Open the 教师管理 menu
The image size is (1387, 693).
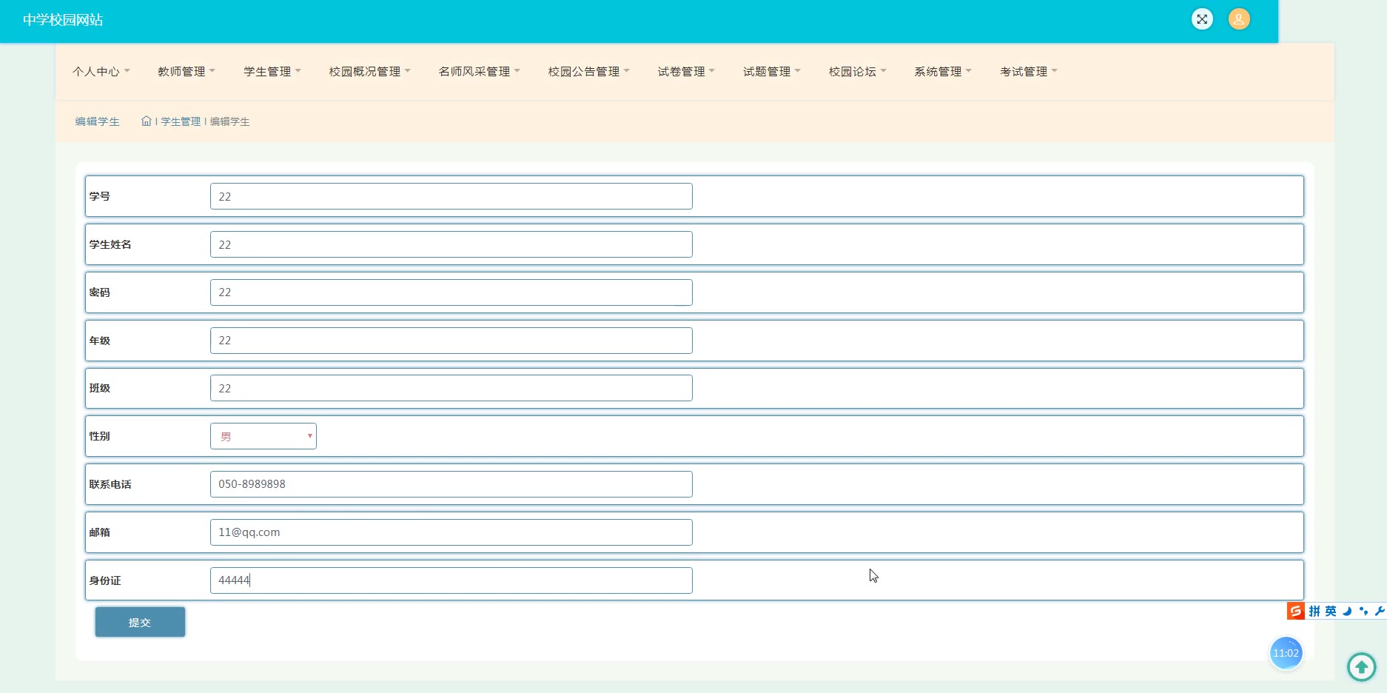tap(187, 72)
